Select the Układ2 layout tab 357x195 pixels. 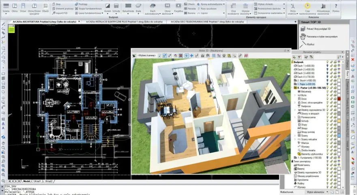(x=49, y=181)
